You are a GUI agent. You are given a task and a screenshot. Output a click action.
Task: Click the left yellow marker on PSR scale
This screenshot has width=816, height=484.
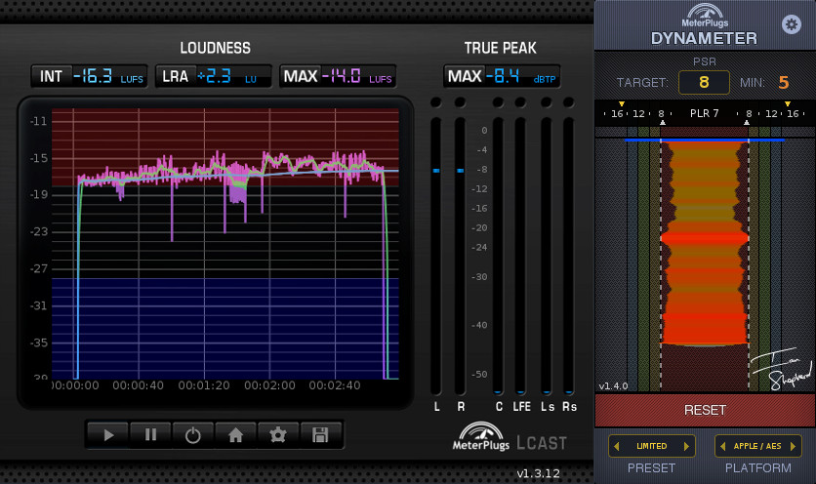pos(622,104)
